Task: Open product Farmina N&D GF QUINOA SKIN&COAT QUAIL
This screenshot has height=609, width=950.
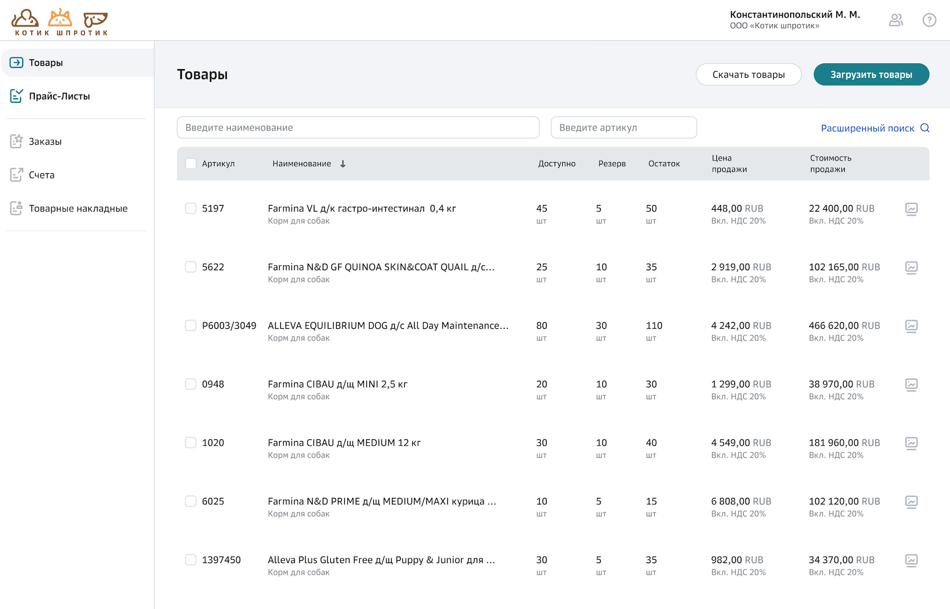Action: (x=381, y=267)
